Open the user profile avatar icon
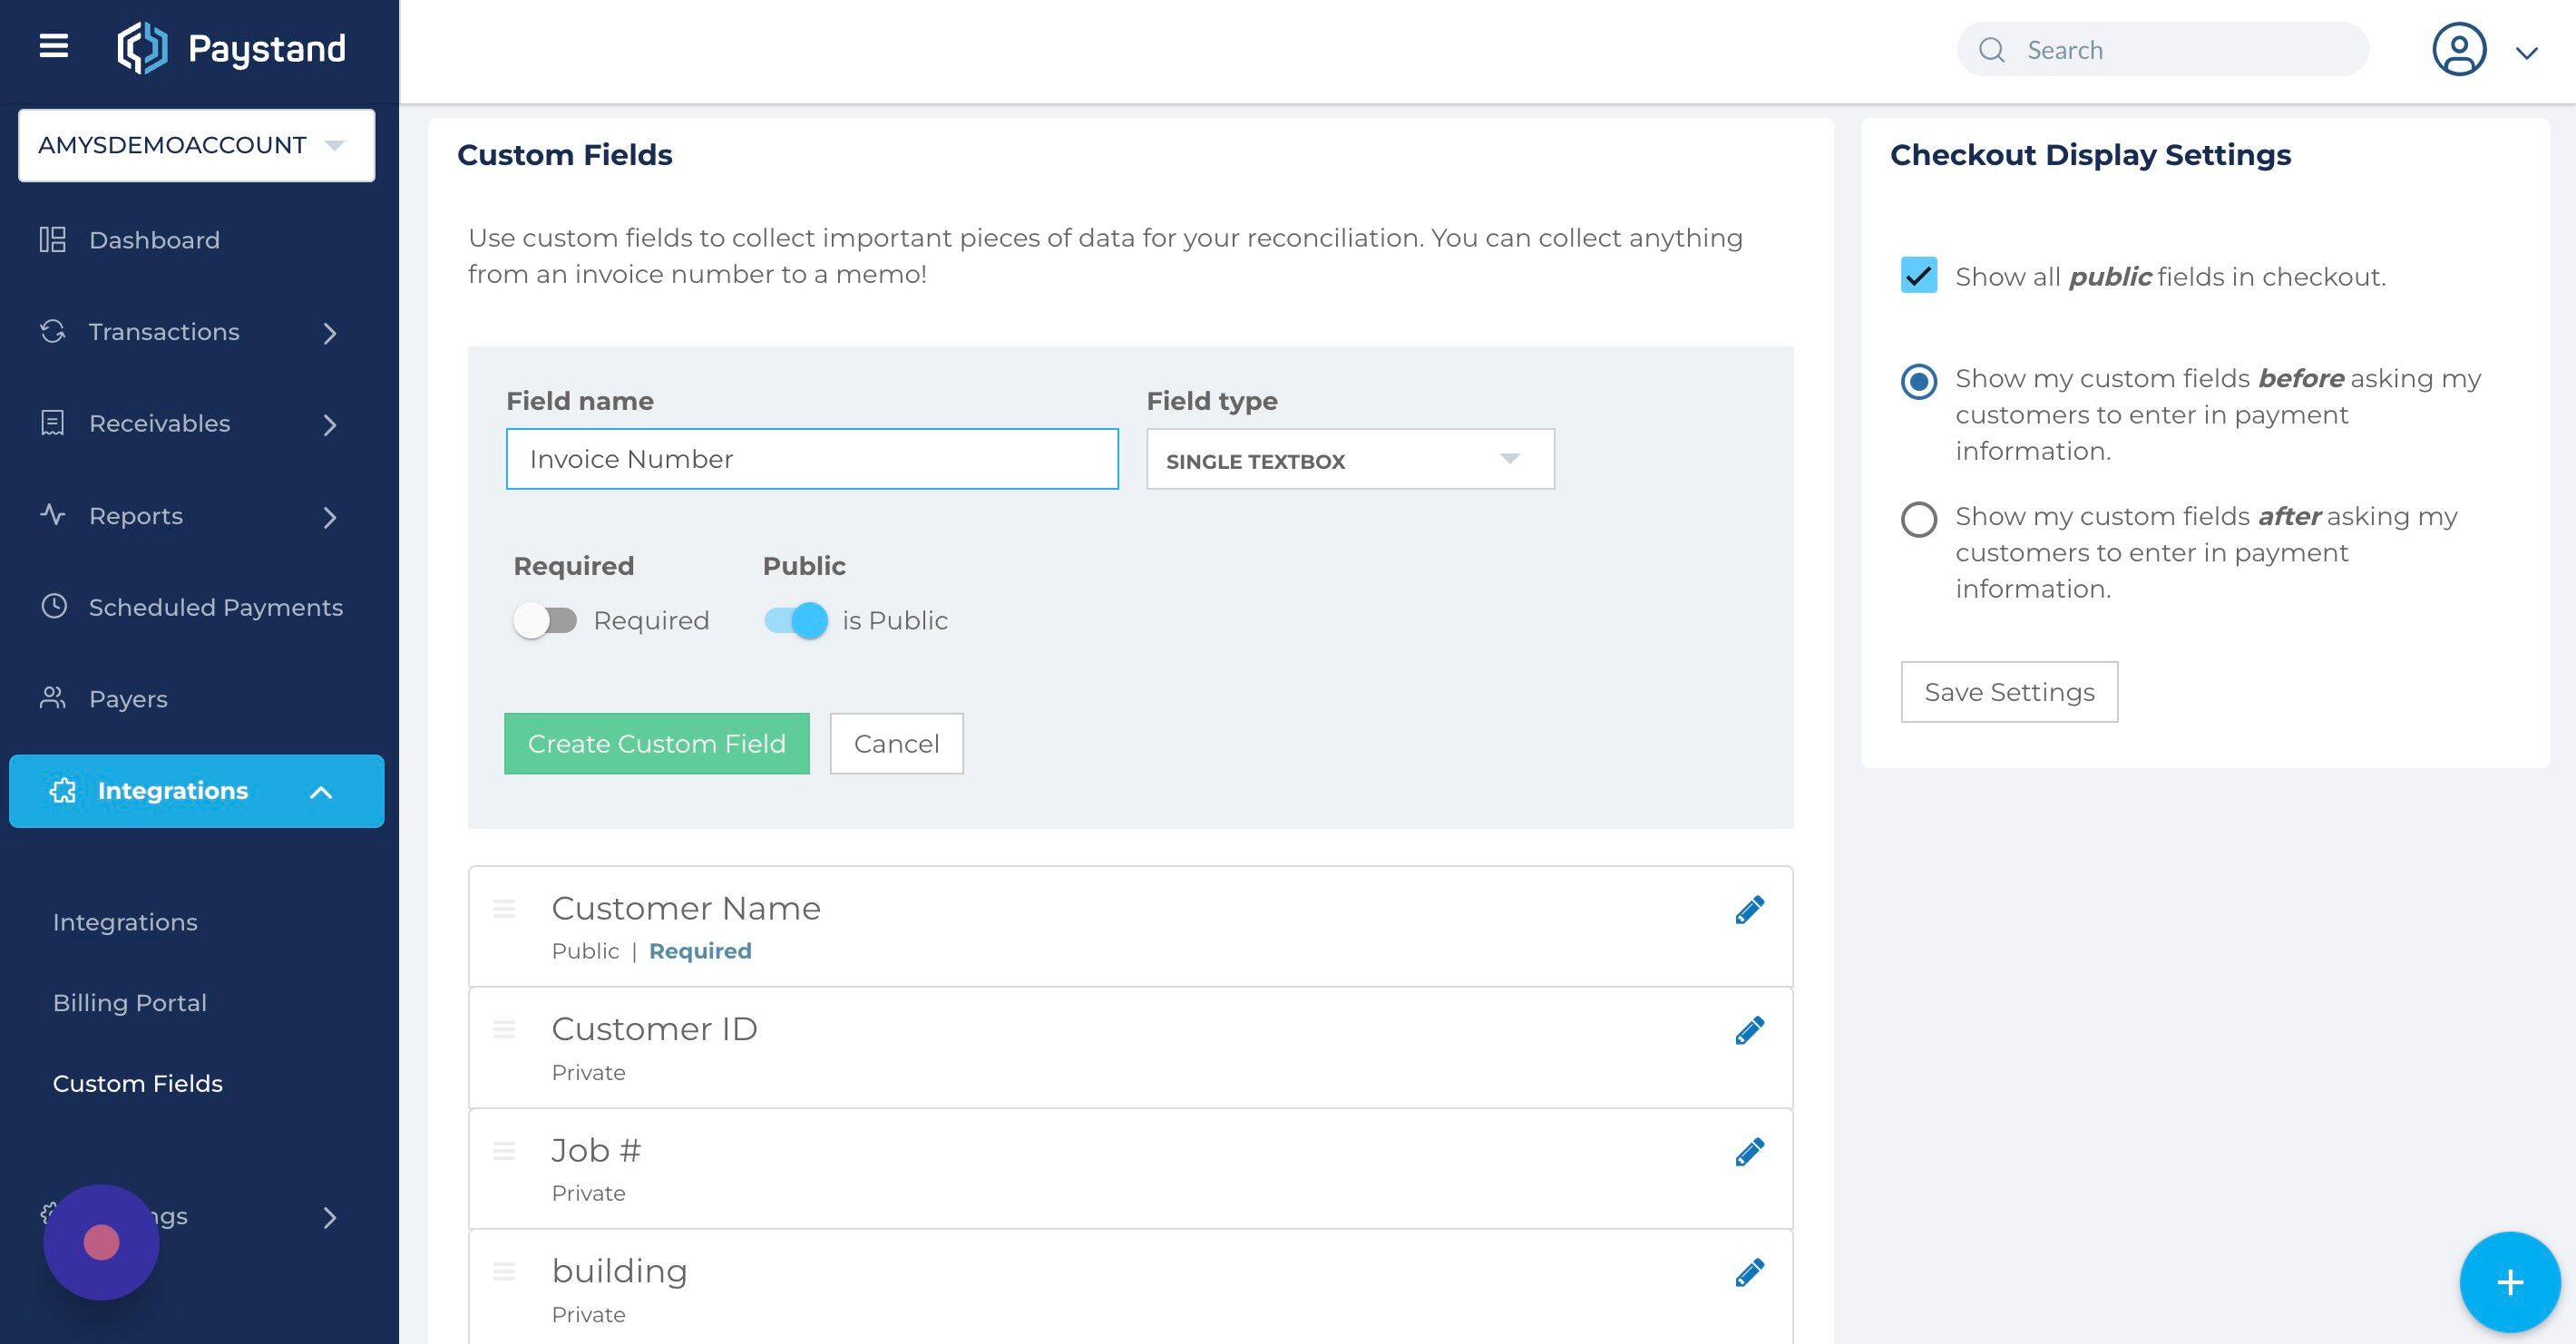Viewport: 2576px width, 1344px height. point(2459,49)
